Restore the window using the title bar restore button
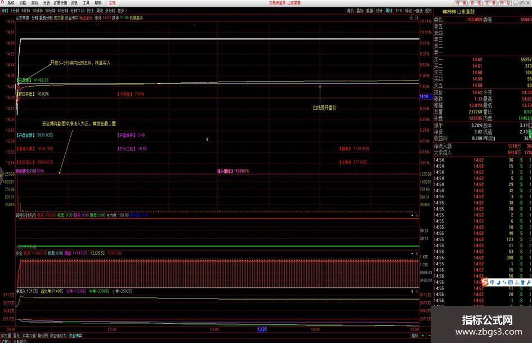Viewport: 532px width, 343px height. tap(522, 3)
